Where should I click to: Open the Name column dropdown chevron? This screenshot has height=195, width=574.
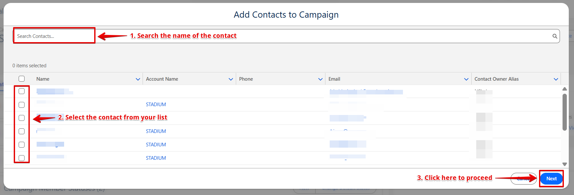point(138,79)
